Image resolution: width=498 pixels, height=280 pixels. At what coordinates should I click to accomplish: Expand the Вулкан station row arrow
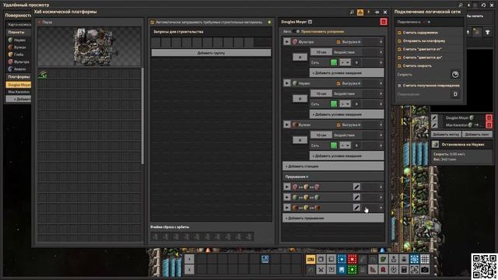coord(381,124)
